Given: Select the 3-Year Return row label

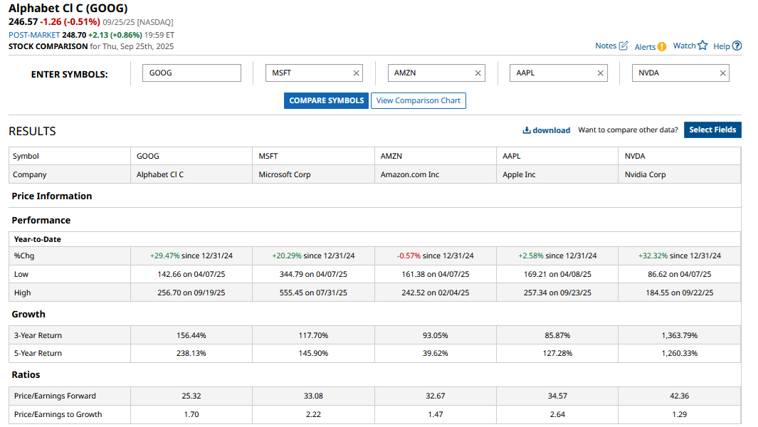Looking at the screenshot, I should pyautogui.click(x=38, y=335).
